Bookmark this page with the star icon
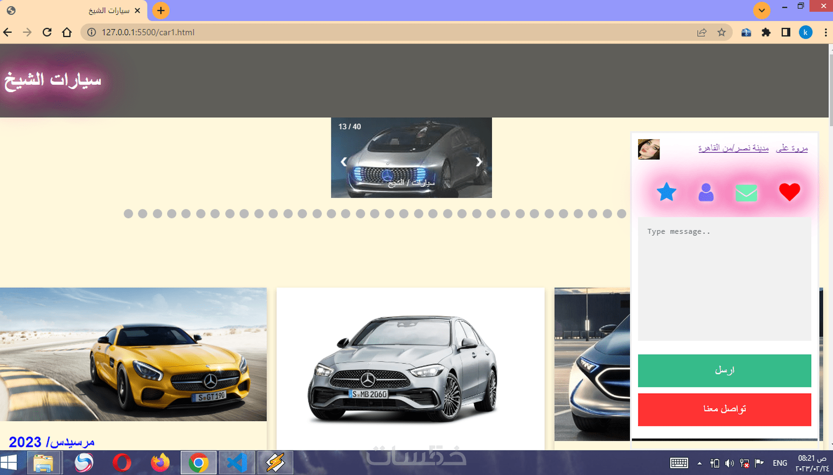This screenshot has height=475, width=833. 722,32
